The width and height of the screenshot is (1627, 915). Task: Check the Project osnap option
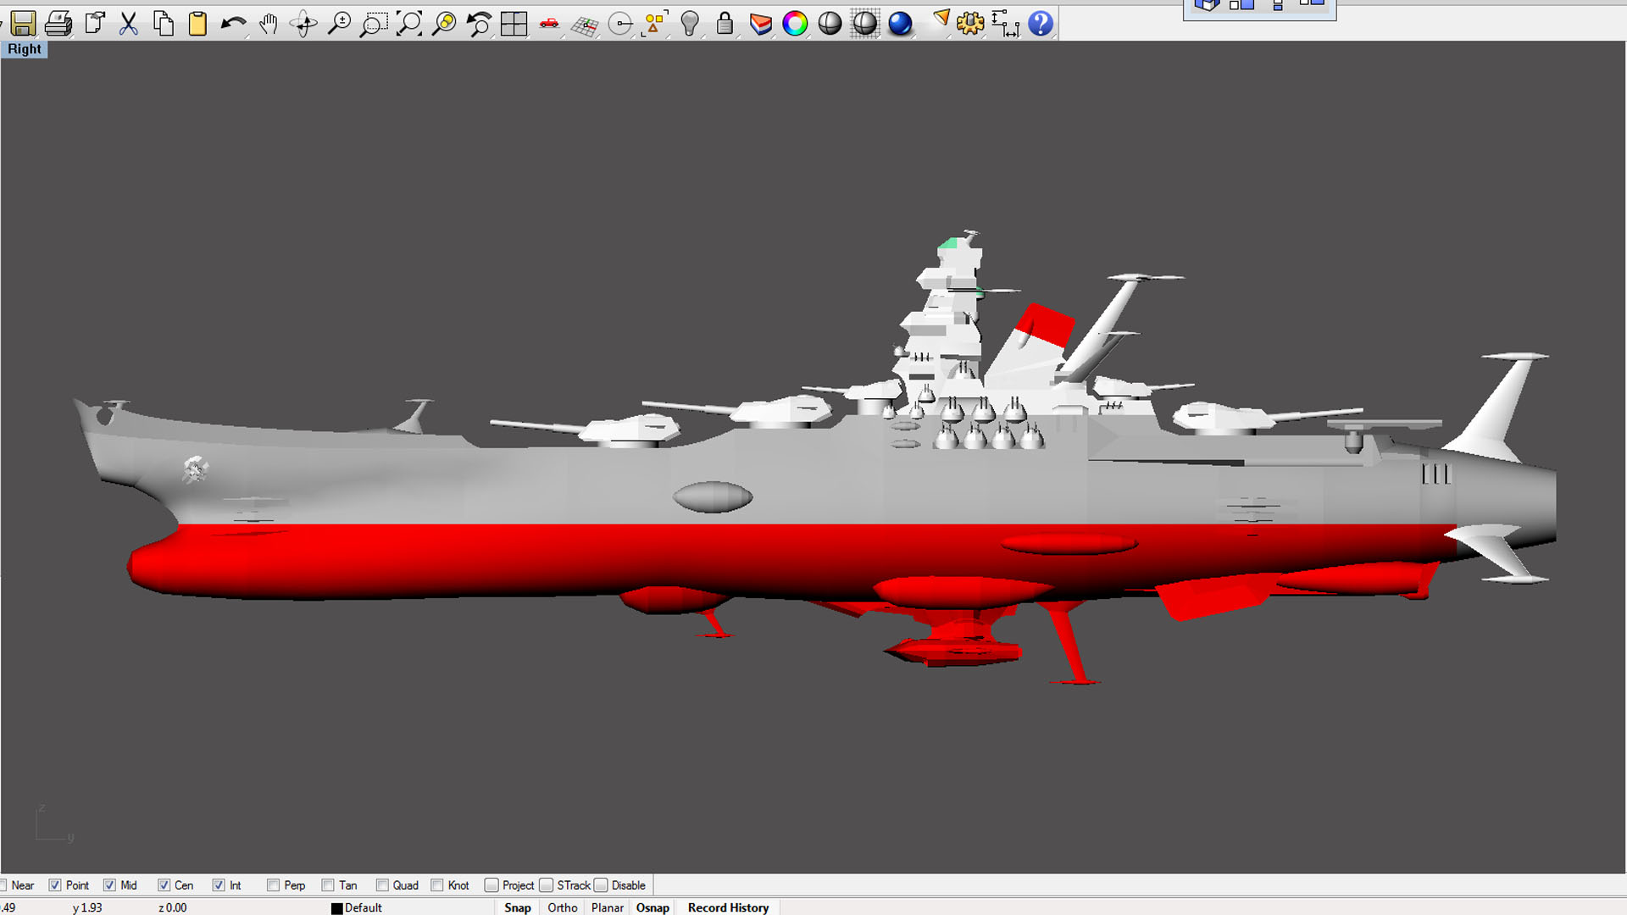[491, 885]
